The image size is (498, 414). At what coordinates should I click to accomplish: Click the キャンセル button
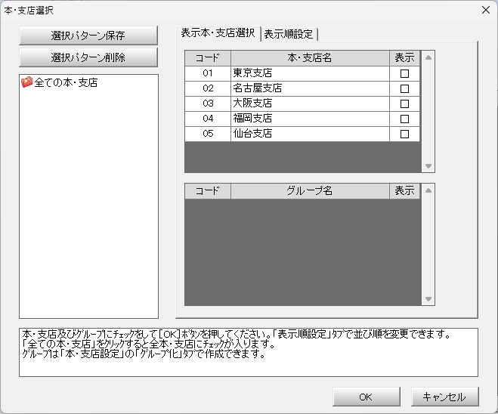tap(444, 397)
